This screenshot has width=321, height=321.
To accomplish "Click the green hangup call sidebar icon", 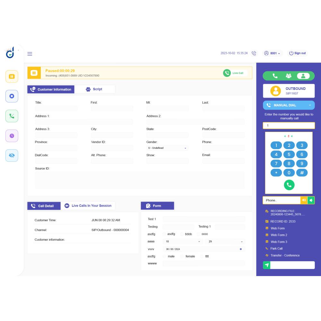I will click(x=12, y=116).
